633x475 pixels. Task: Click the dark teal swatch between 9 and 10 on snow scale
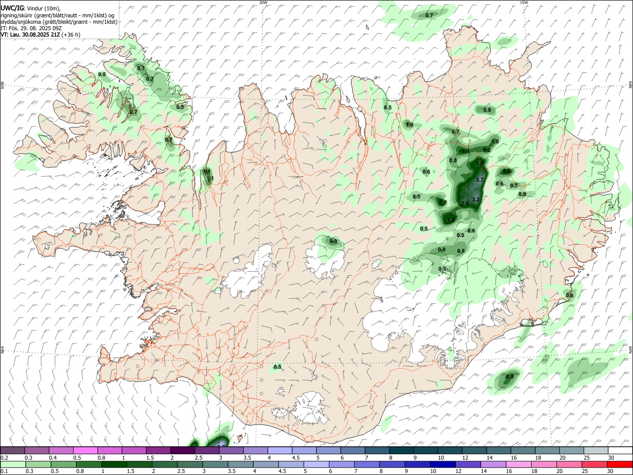click(x=425, y=450)
